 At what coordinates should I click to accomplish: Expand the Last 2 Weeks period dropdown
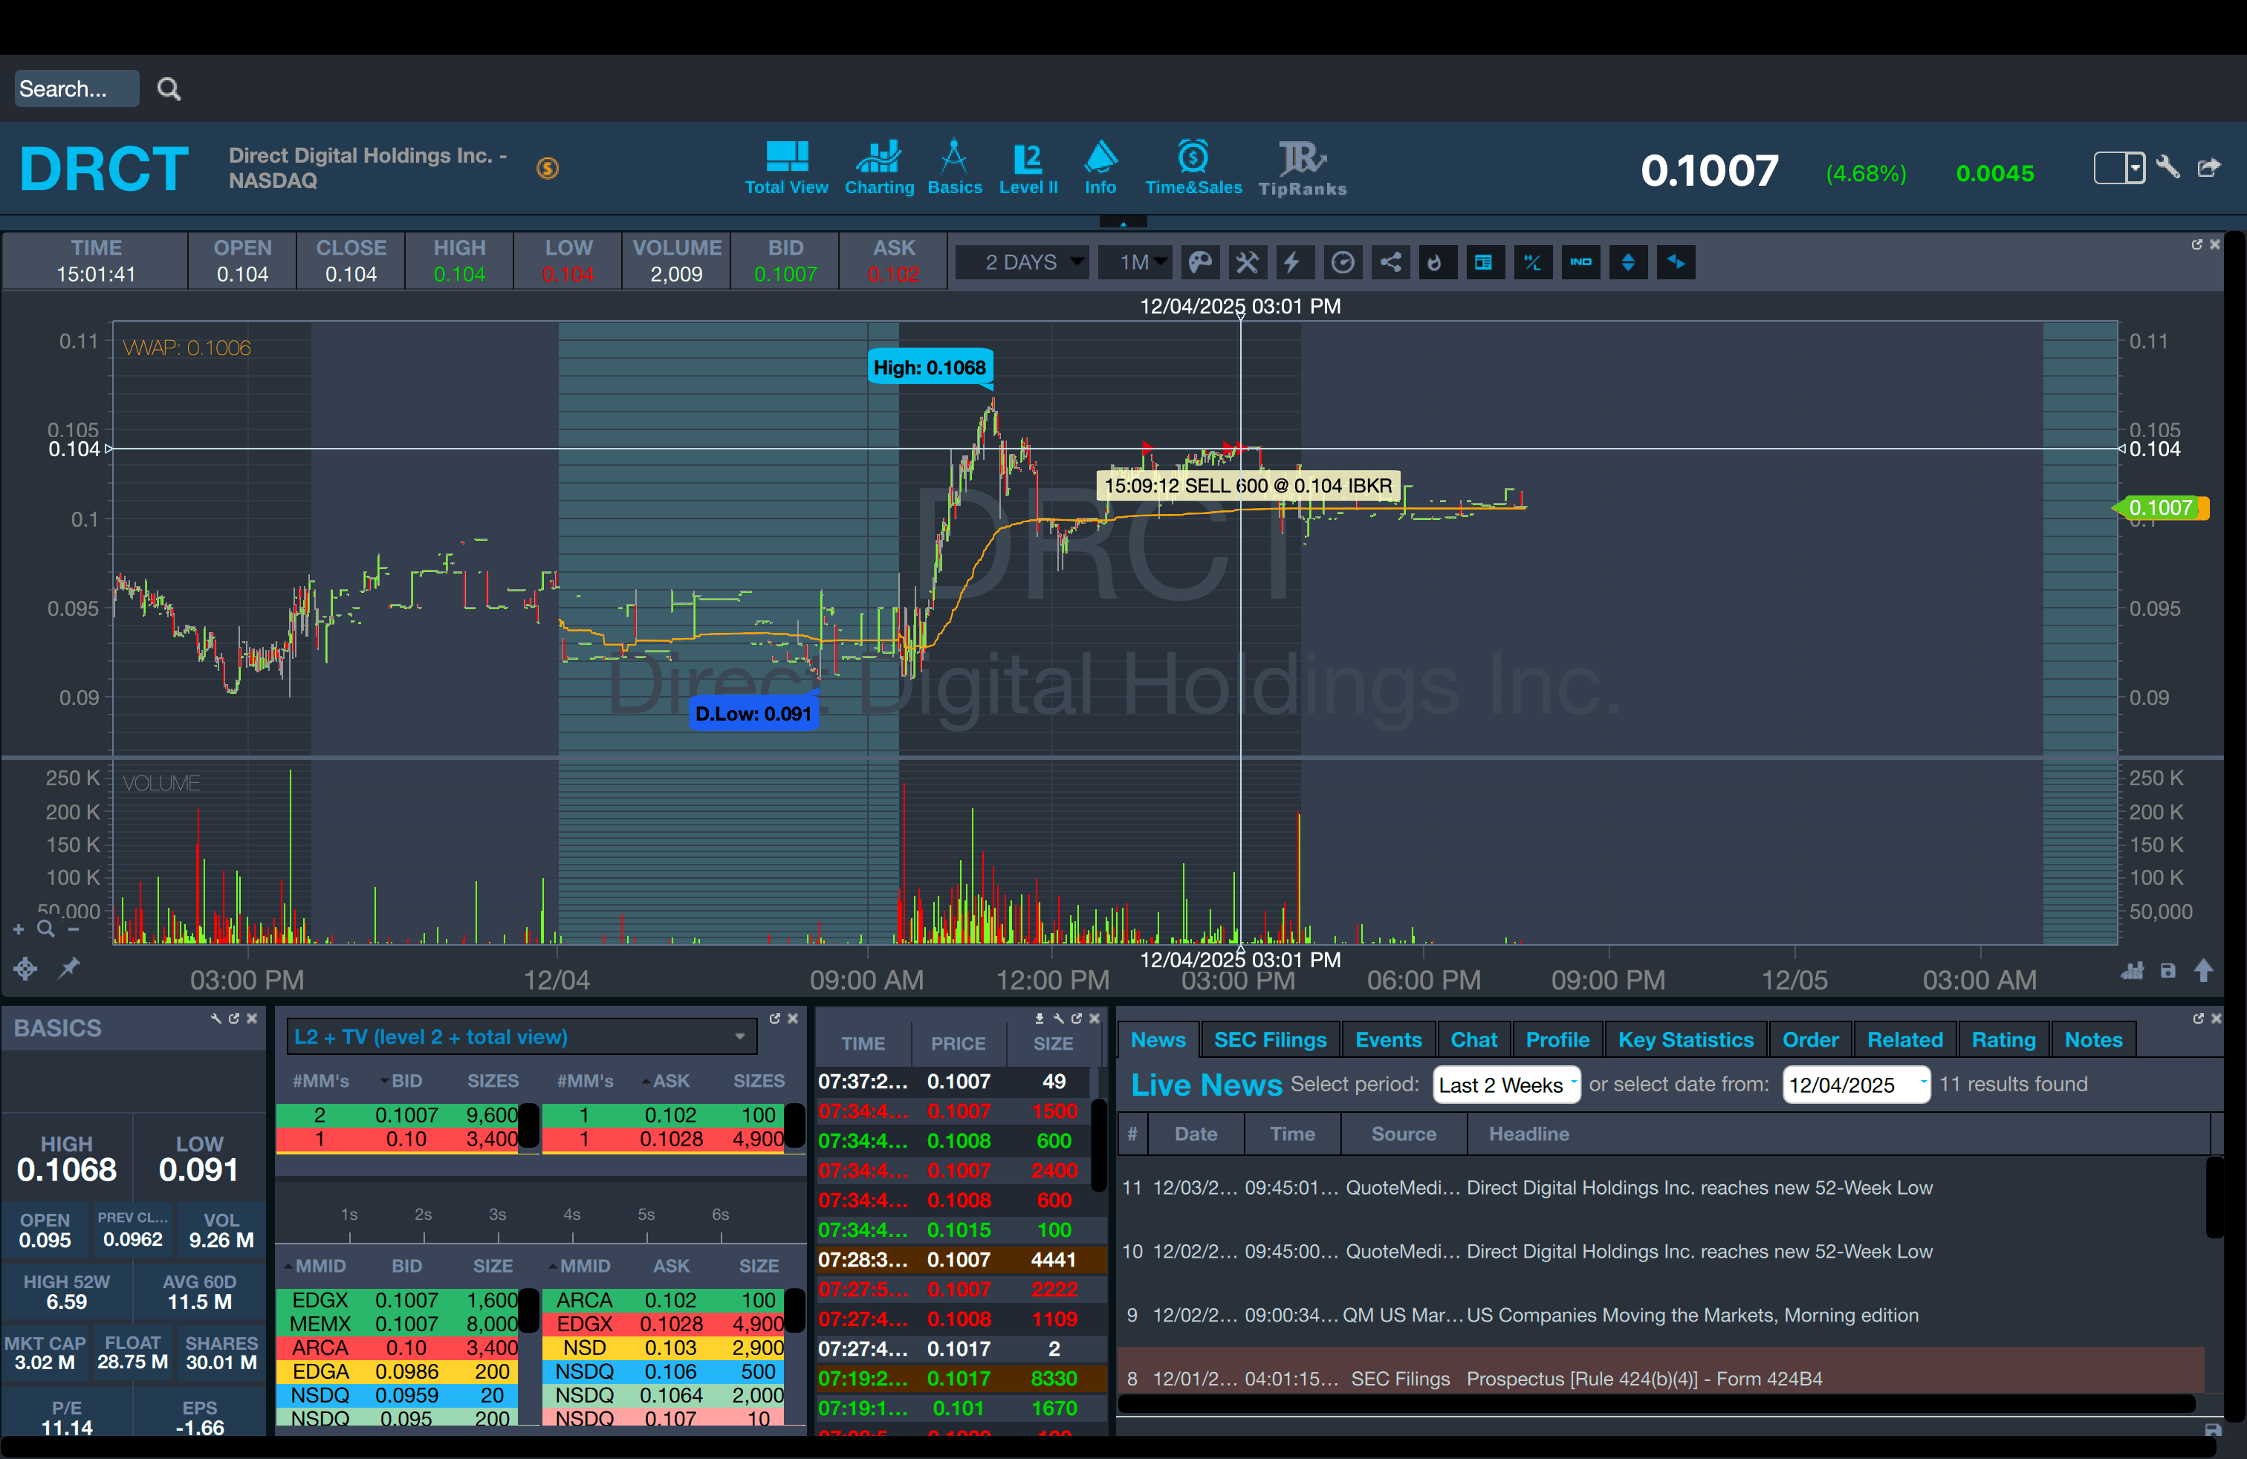[1506, 1085]
